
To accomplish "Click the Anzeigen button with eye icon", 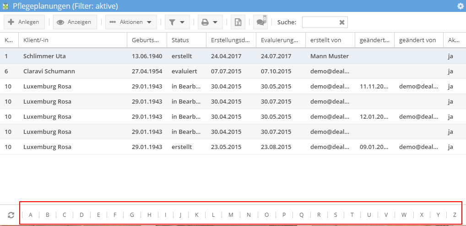I will tap(75, 22).
